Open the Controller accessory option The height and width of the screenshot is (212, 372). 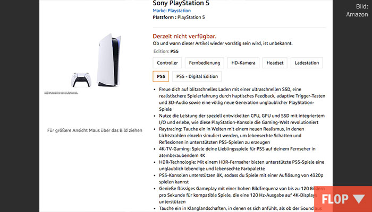(x=167, y=63)
